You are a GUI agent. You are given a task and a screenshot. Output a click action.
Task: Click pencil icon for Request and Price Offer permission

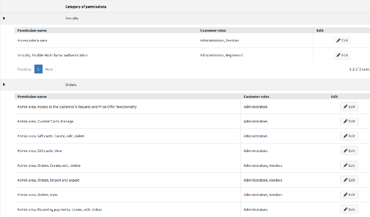[x=345, y=107]
